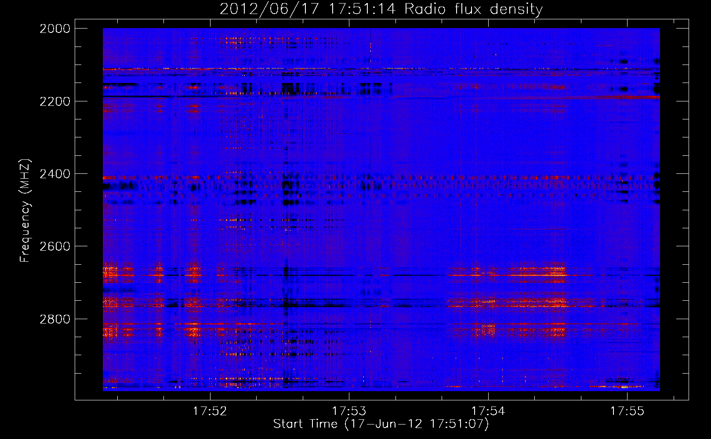Select the 2400 frequency tick label

pyautogui.click(x=55, y=174)
